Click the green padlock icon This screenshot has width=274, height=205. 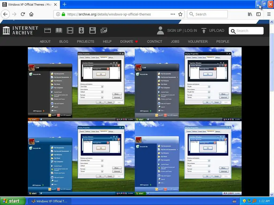tap(63, 14)
